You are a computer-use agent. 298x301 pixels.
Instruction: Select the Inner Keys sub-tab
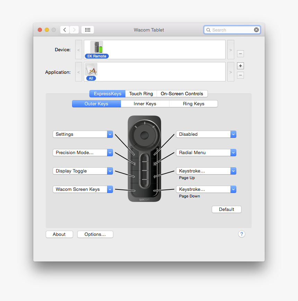coord(145,104)
